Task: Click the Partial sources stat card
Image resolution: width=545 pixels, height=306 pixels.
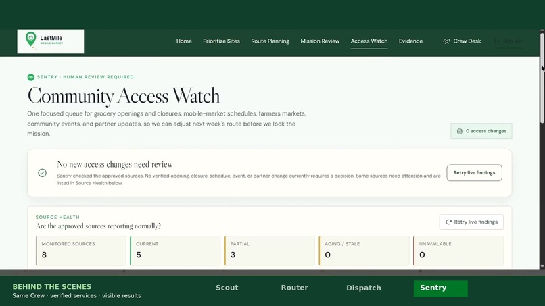Action: [270, 251]
